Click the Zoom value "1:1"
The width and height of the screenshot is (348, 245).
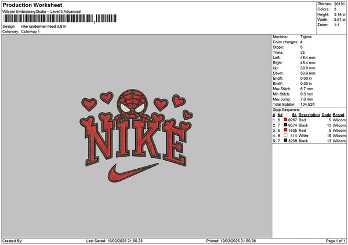tap(336, 25)
